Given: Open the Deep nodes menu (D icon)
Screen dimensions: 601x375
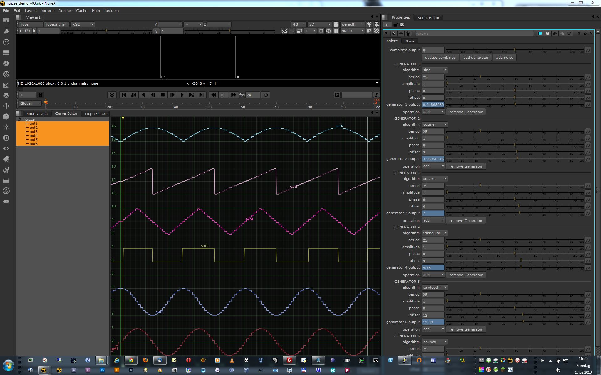Looking at the screenshot, I should click(6, 138).
